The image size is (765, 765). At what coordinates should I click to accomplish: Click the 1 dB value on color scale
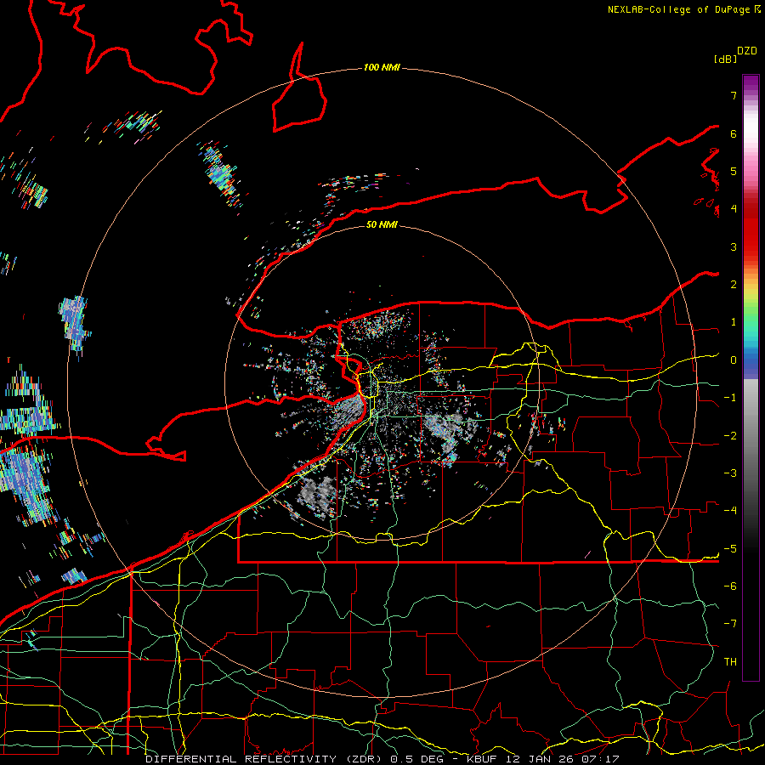[734, 322]
